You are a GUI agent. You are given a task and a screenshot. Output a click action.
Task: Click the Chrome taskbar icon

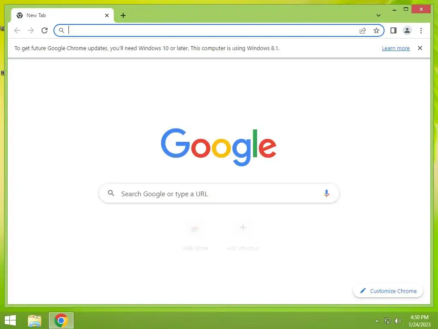click(x=61, y=320)
